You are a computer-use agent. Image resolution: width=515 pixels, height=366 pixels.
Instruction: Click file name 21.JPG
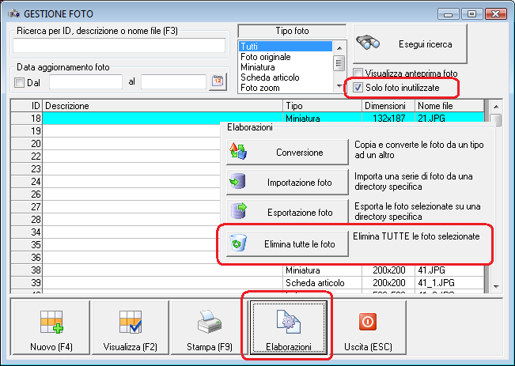click(431, 118)
